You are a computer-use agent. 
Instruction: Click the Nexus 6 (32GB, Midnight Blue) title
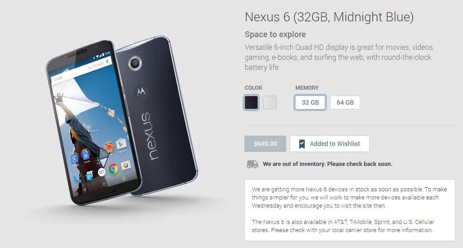pyautogui.click(x=329, y=17)
